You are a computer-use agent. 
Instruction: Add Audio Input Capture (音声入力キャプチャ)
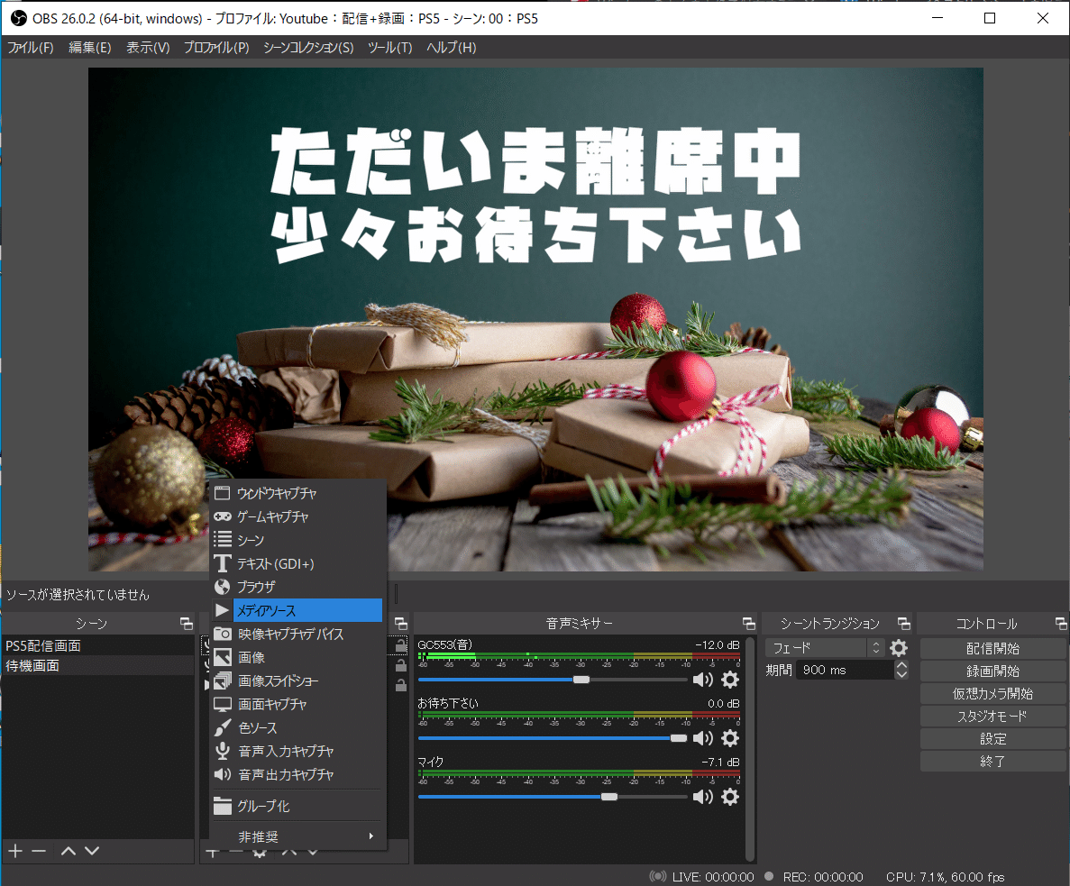tap(297, 751)
